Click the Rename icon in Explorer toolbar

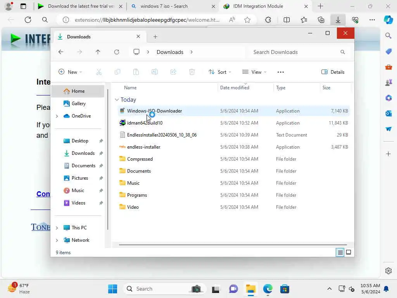(x=155, y=72)
